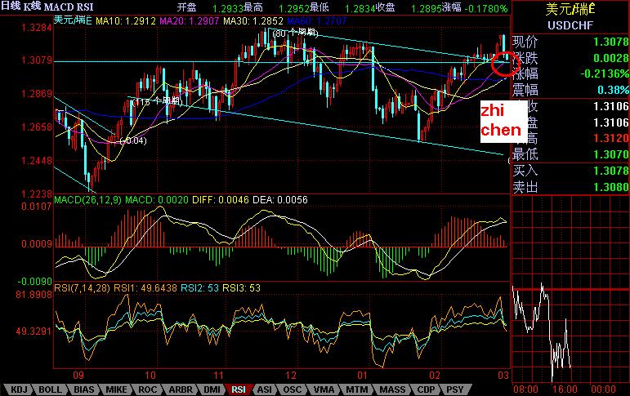The width and height of the screenshot is (630, 396).
Task: Click the low price 1.2834 in header
Action: pos(360,8)
